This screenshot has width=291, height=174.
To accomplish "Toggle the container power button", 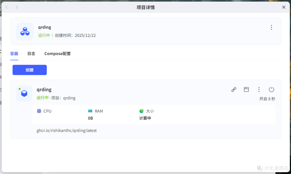I will (x=271, y=89).
